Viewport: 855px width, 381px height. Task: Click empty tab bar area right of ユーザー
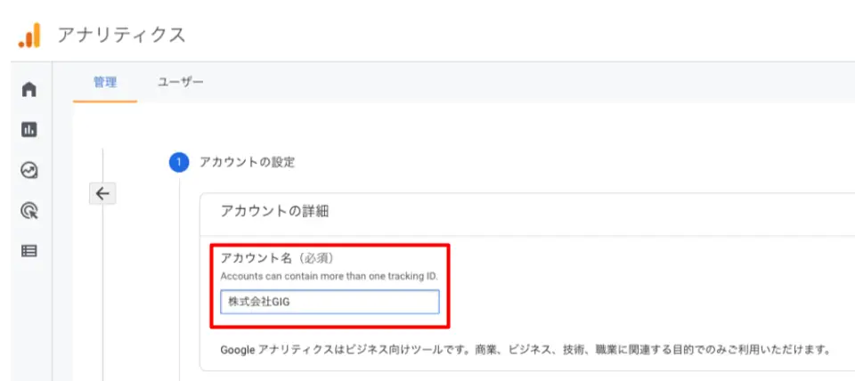(x=534, y=82)
